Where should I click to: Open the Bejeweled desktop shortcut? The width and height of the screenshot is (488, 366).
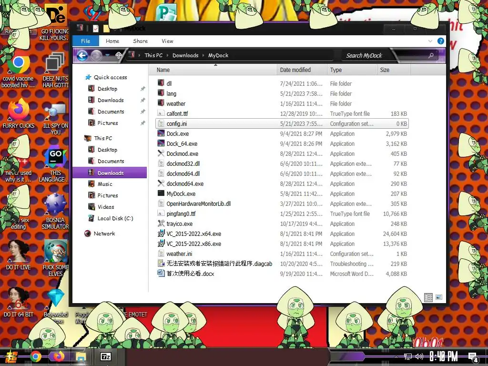pyautogui.click(x=56, y=306)
